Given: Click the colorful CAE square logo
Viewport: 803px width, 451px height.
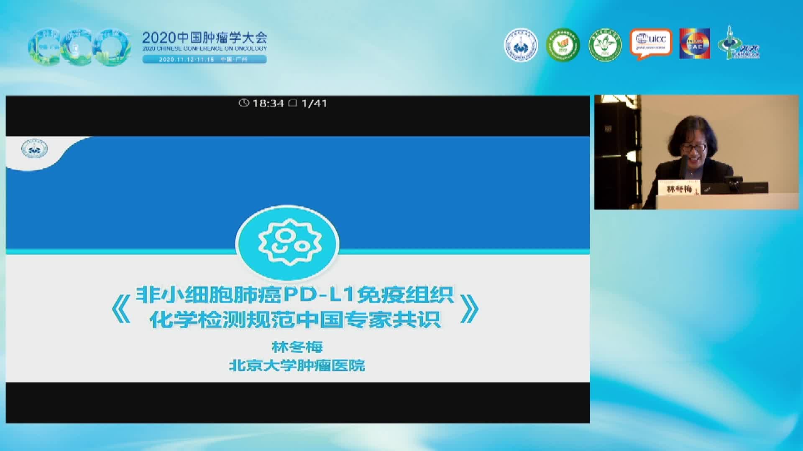Looking at the screenshot, I should 695,43.
